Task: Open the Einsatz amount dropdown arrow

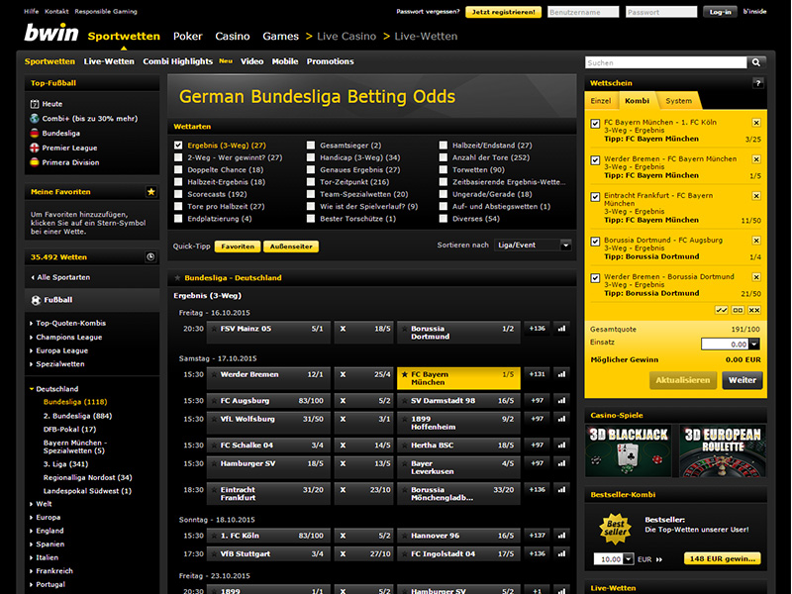Action: [754, 344]
